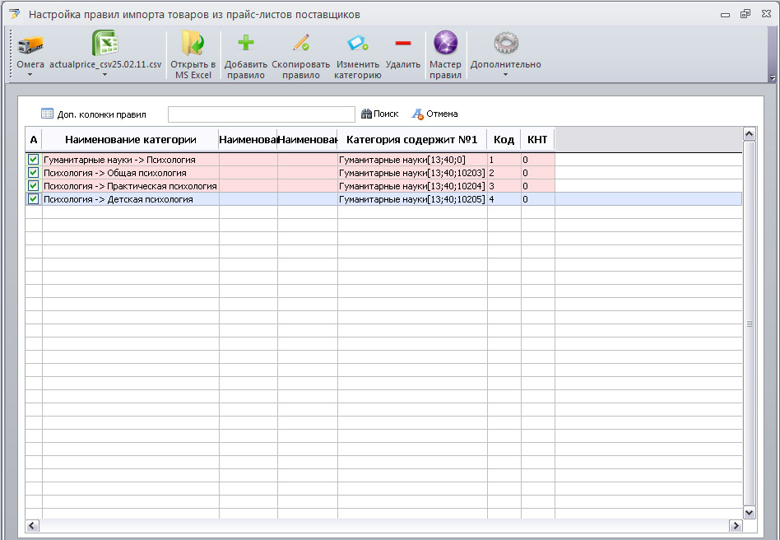Click cell Гуманитарные науки[13;40;10205]
Image resolution: width=780 pixels, height=540 pixels.
[412, 199]
